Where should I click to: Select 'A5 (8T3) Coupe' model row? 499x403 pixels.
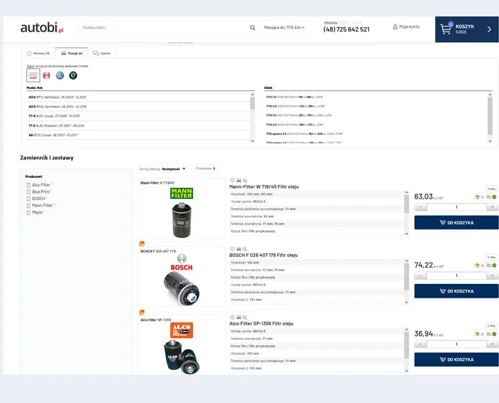point(138,135)
